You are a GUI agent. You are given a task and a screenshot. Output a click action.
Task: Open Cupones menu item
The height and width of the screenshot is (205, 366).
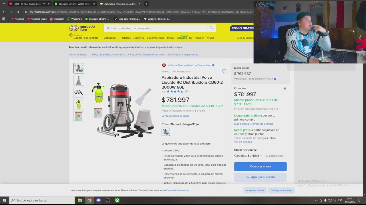(x=139, y=38)
